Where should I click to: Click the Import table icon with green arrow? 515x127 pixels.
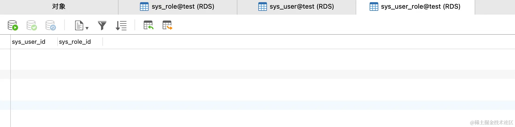[148, 25]
